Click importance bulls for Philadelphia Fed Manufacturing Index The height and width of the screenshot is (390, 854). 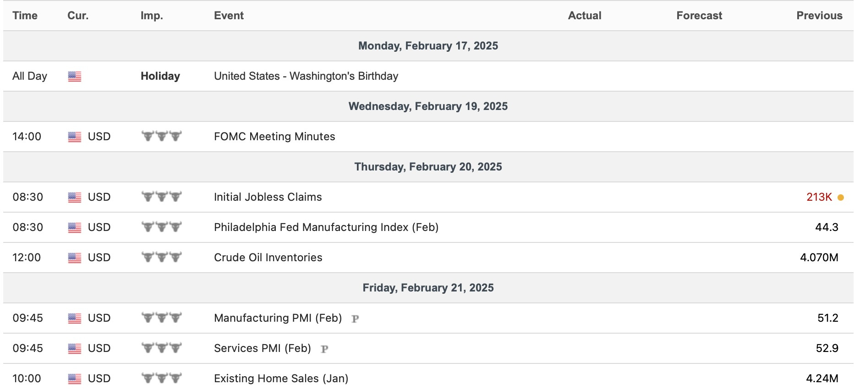[161, 227]
